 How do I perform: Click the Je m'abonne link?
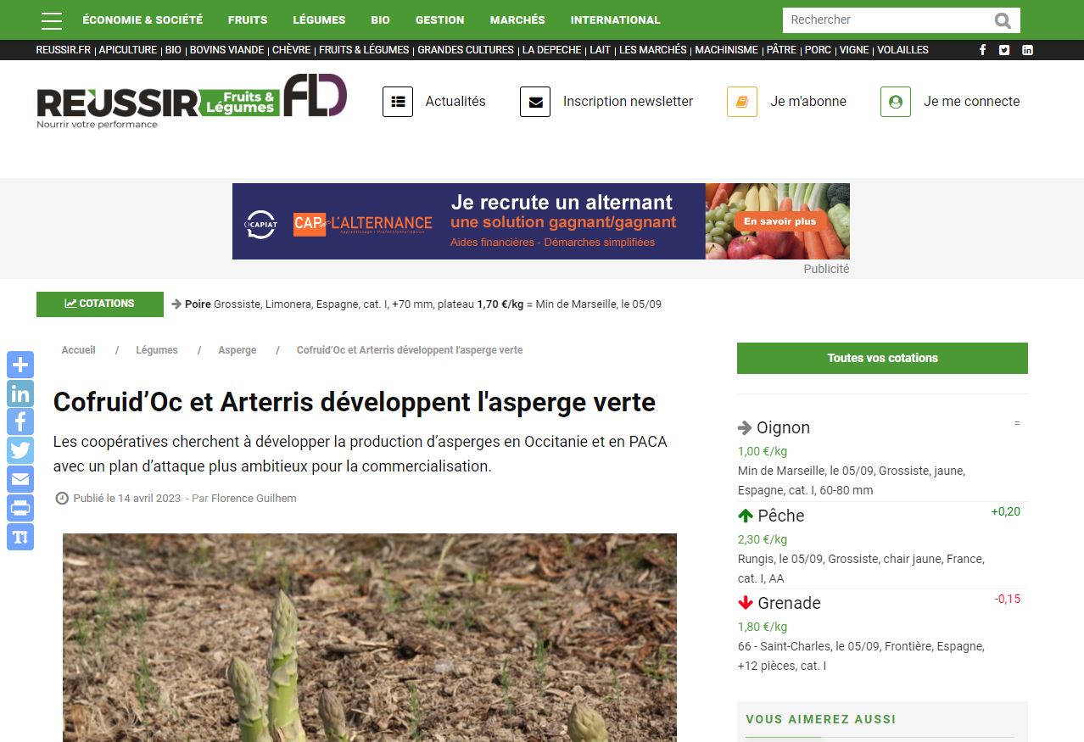[x=808, y=102]
